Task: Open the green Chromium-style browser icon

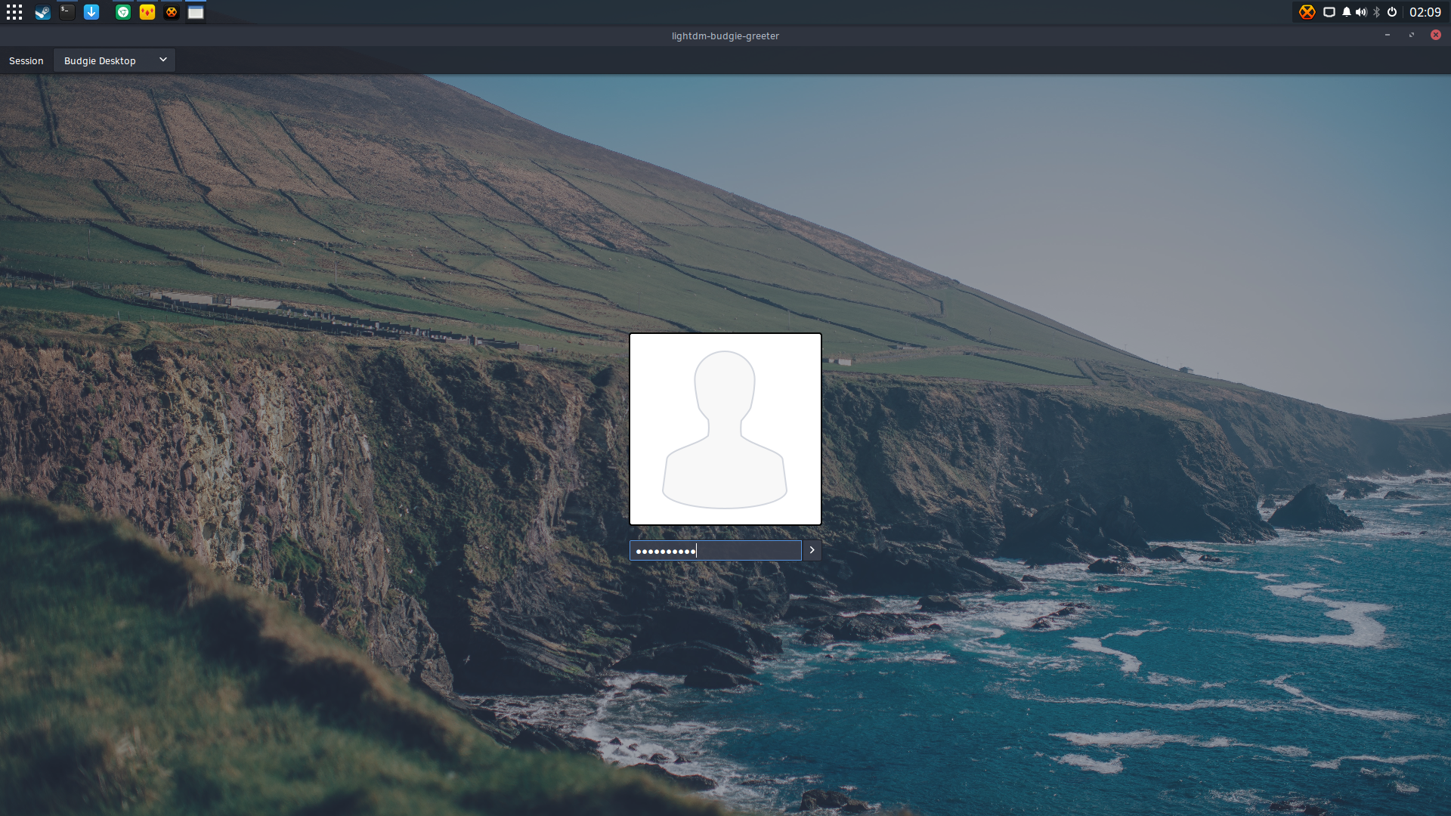Action: tap(123, 12)
